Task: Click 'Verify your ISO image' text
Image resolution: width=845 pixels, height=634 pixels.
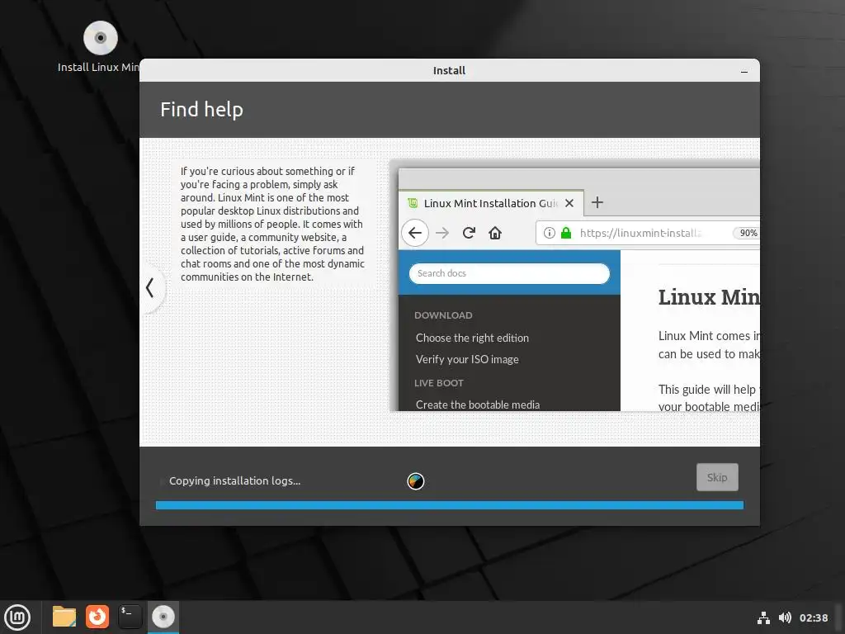Action: point(467,360)
